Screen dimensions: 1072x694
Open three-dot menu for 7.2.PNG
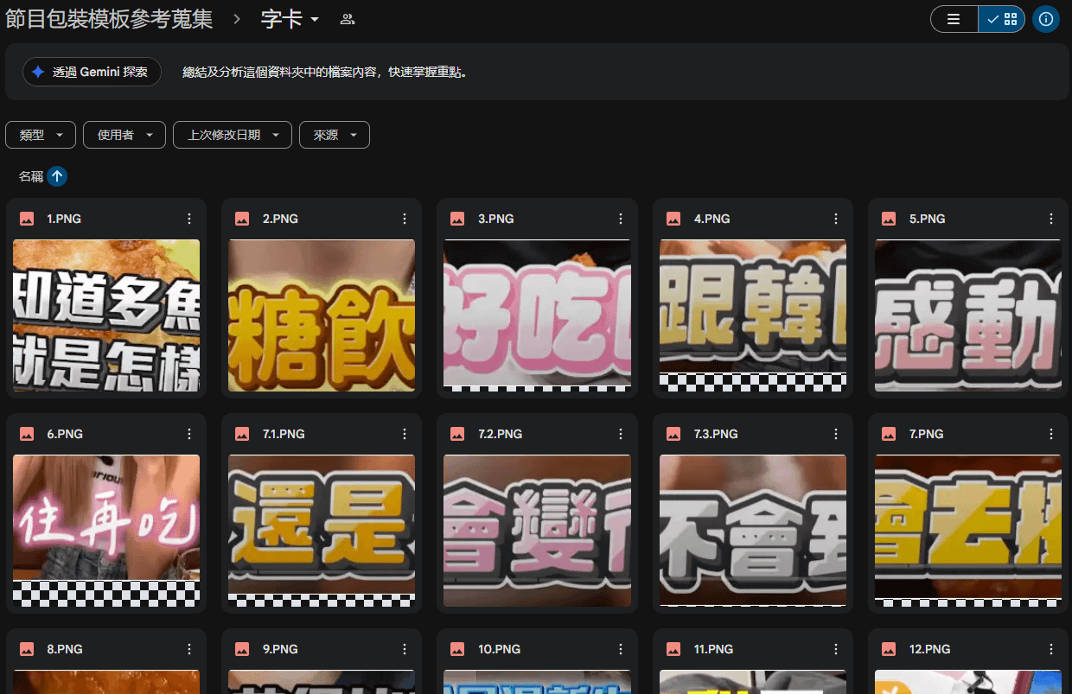pos(620,434)
